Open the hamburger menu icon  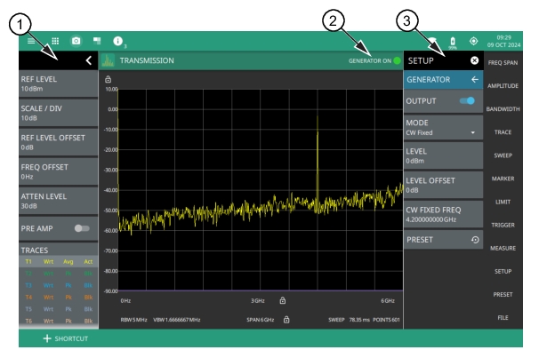[x=31, y=41]
